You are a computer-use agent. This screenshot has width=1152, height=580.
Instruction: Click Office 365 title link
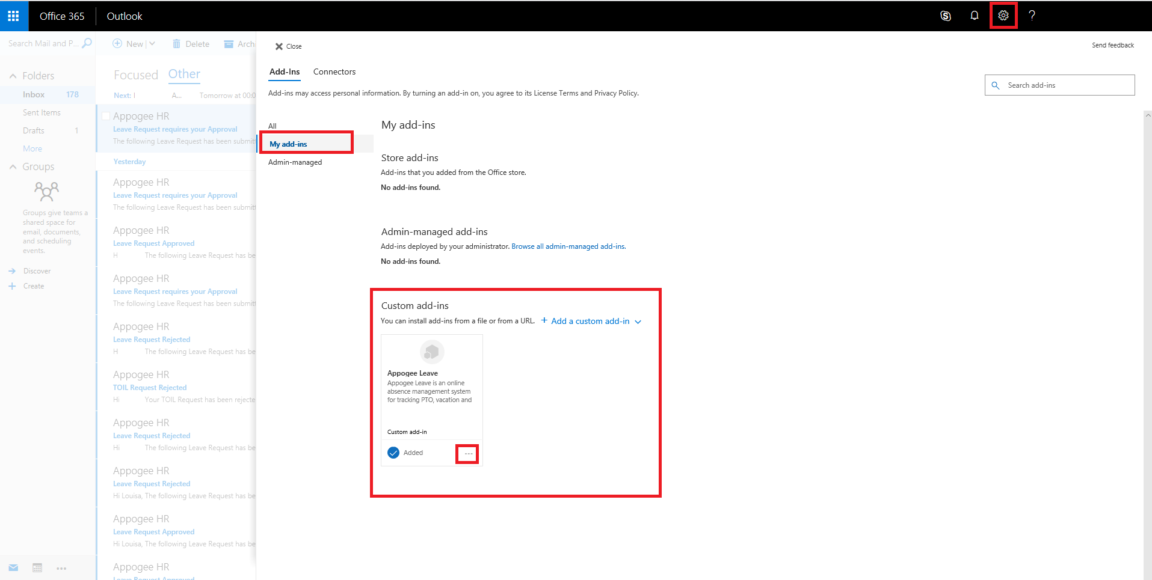click(x=62, y=16)
